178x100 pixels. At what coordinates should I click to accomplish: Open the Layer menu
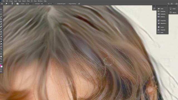point(16,1)
